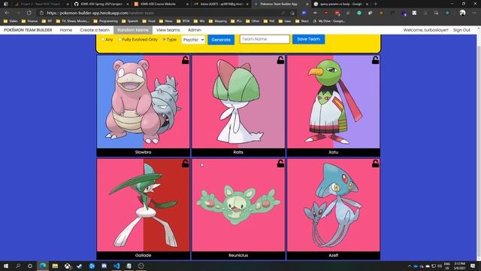Click the Xatu artwork thumbnail
The image size is (481, 271).
point(334,102)
